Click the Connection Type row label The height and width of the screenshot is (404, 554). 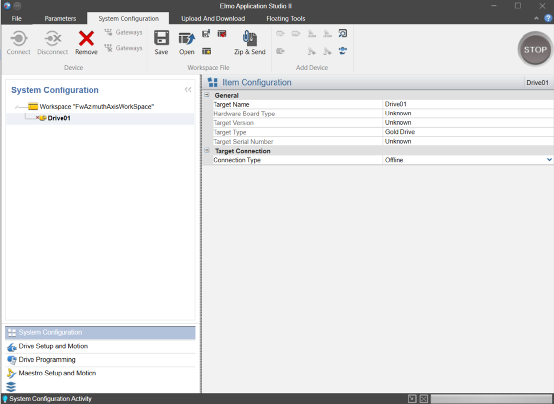pos(237,160)
